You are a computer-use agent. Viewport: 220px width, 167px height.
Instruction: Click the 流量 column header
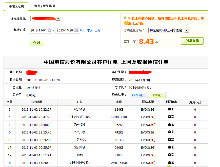coord(119,102)
